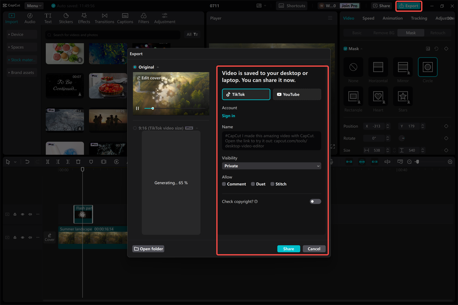This screenshot has width=458, height=305.
Task: Click the Share button in export dialog
Action: coord(288,249)
